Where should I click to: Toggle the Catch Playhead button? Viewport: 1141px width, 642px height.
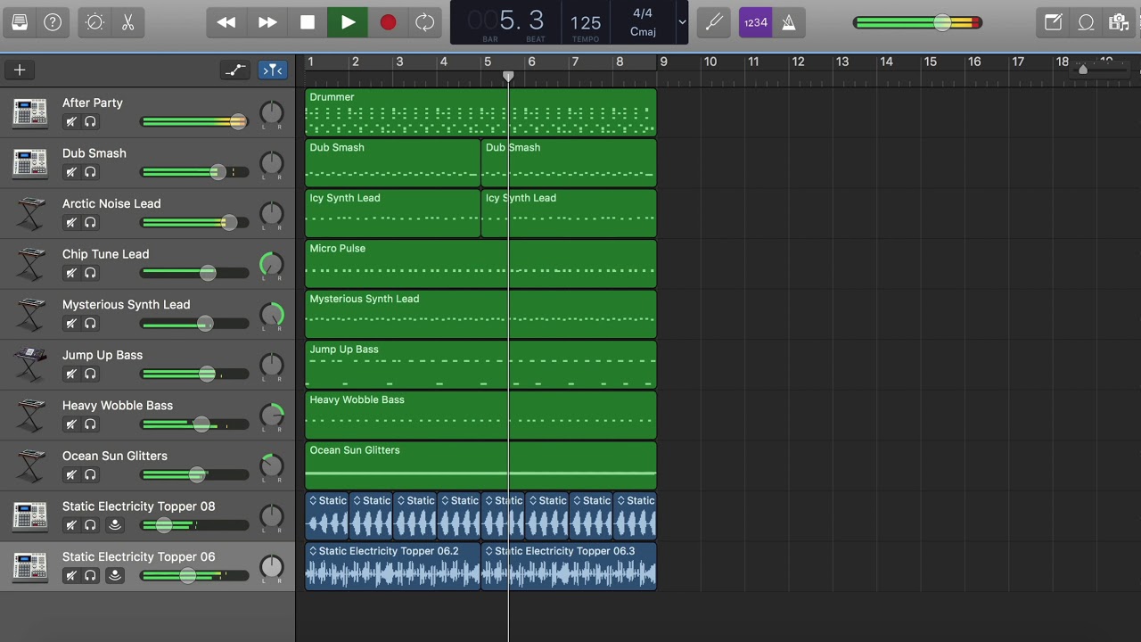[272, 70]
